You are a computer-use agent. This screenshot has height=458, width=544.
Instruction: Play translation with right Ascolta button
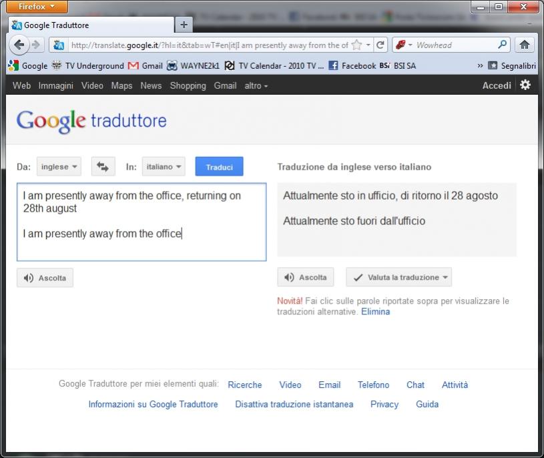(x=306, y=277)
